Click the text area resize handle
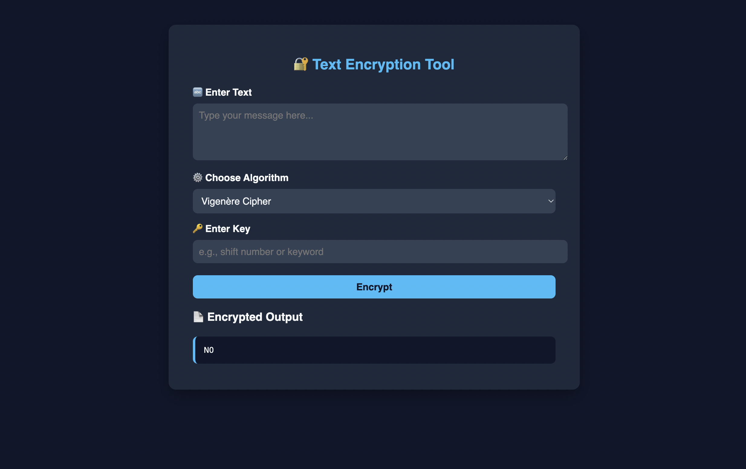This screenshot has width=746, height=469. tap(565, 158)
